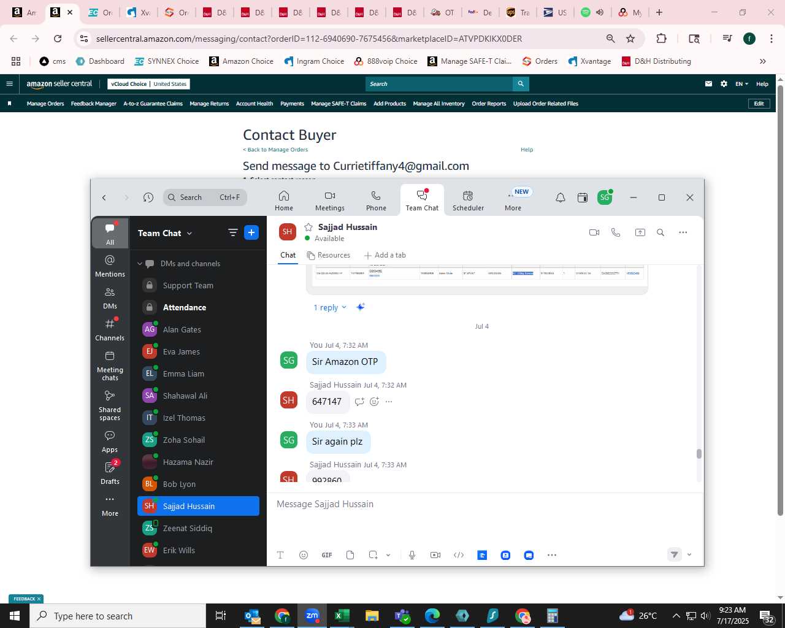
Task: Open send options dropdown arrow
Action: pos(689,554)
